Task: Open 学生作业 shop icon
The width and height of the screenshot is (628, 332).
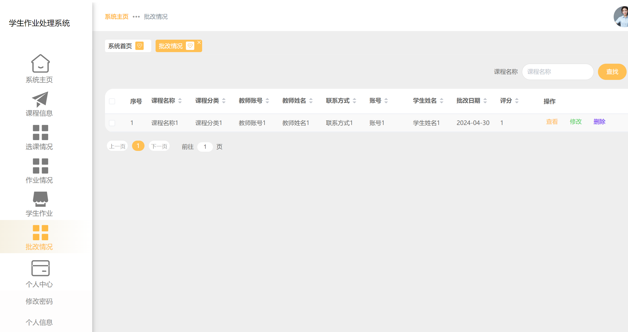Action: 40,199
